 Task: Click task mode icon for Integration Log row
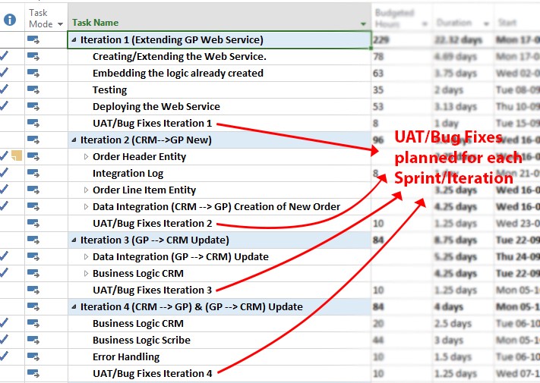(x=34, y=174)
